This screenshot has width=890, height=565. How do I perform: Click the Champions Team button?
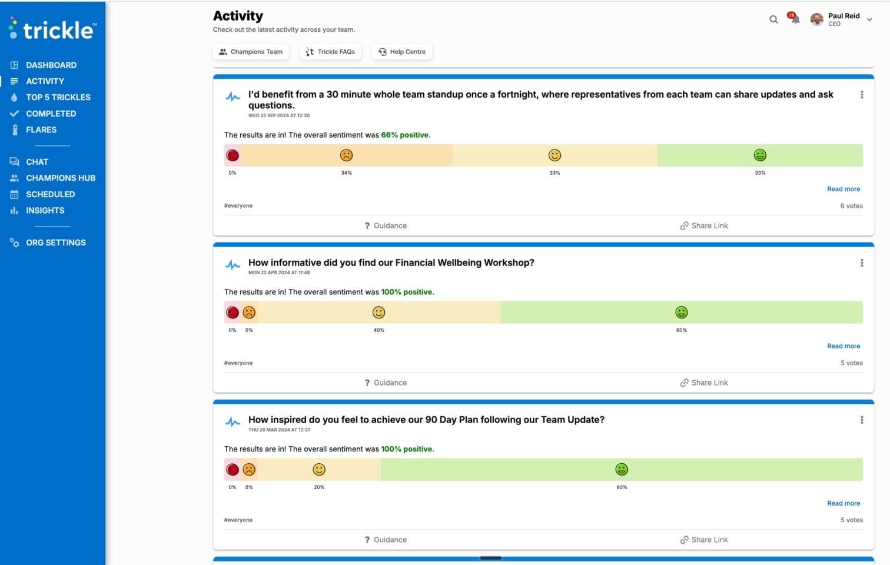[x=251, y=52]
